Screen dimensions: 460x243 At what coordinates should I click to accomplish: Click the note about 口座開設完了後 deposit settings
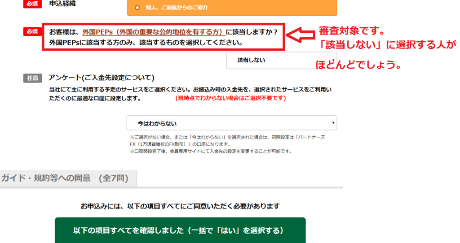coord(211,152)
